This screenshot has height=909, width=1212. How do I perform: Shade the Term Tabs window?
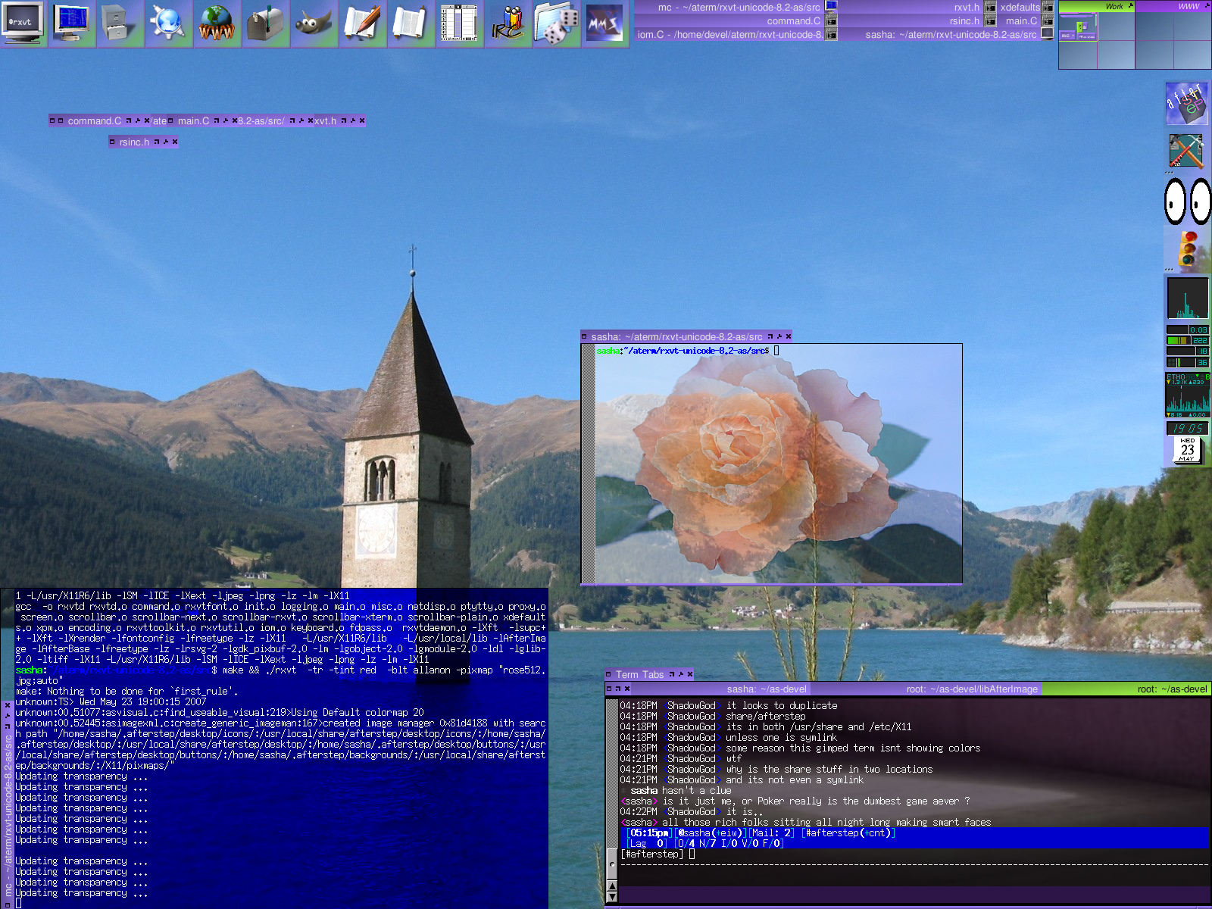pos(672,674)
